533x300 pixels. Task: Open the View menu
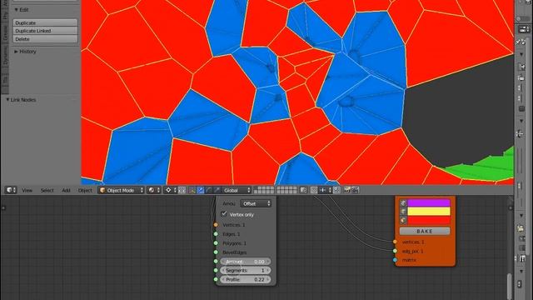[27, 191]
